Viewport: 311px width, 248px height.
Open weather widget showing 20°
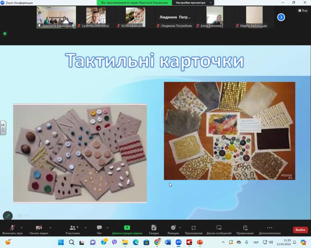[x=8, y=242]
